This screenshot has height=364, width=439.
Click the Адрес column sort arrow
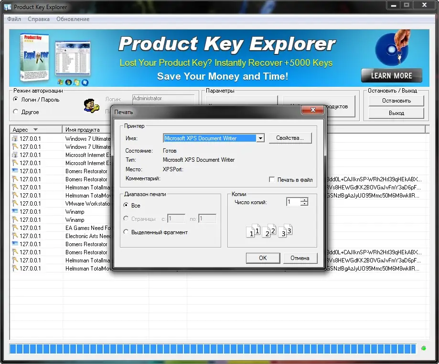click(35, 129)
